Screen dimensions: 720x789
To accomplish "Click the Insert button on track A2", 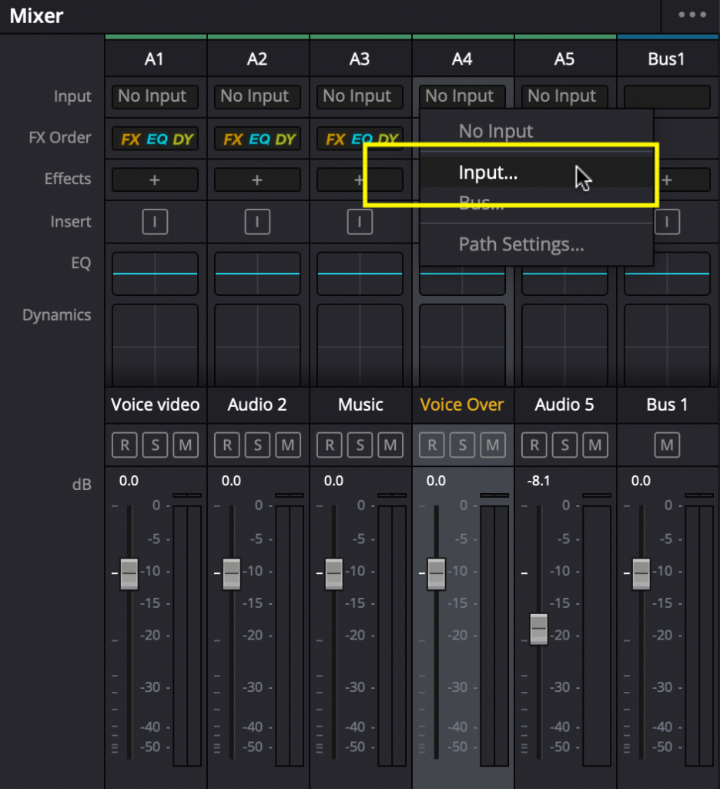I will [257, 222].
